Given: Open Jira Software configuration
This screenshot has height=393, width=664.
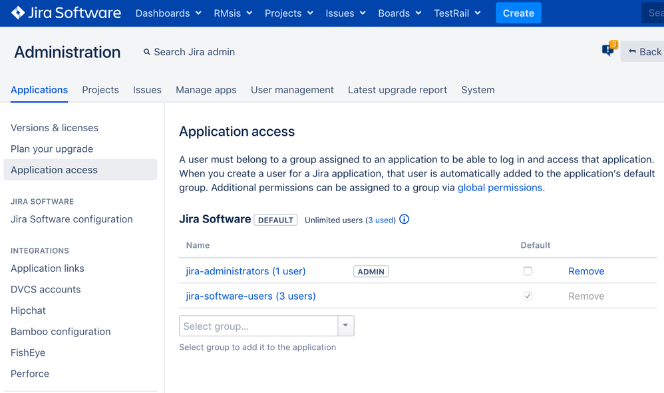Looking at the screenshot, I should pyautogui.click(x=72, y=219).
